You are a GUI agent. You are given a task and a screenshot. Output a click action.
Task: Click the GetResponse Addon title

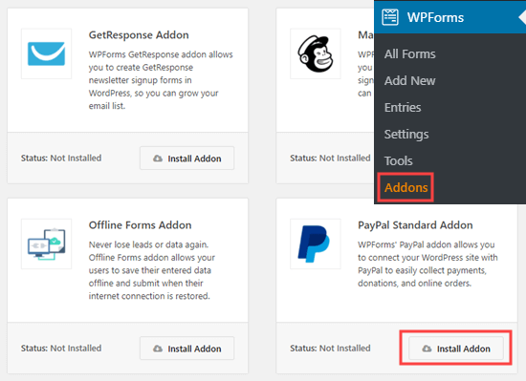click(139, 34)
